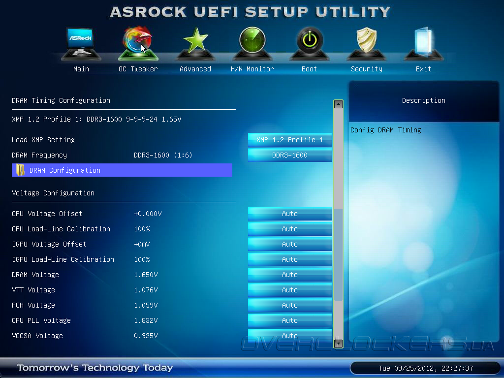The image size is (504, 378).
Task: Click the DDR3-1600 (1:6) value
Action: click(x=163, y=155)
